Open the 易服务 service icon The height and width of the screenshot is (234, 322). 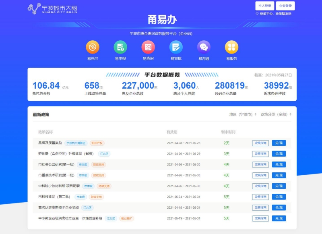[231, 47]
